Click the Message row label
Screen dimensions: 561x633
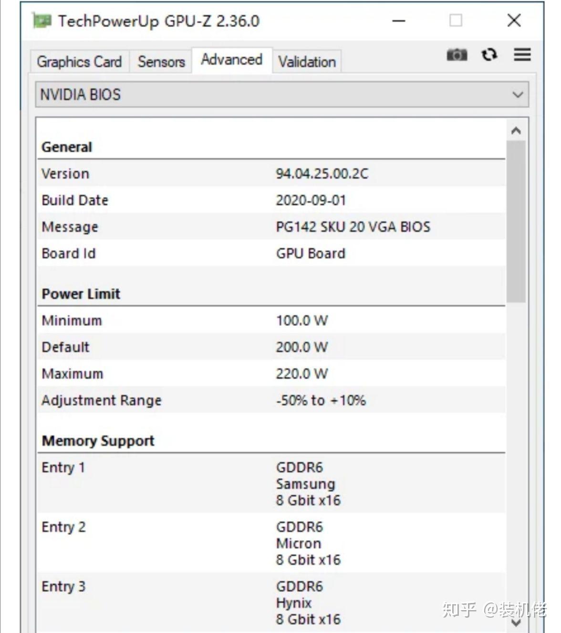pos(70,227)
